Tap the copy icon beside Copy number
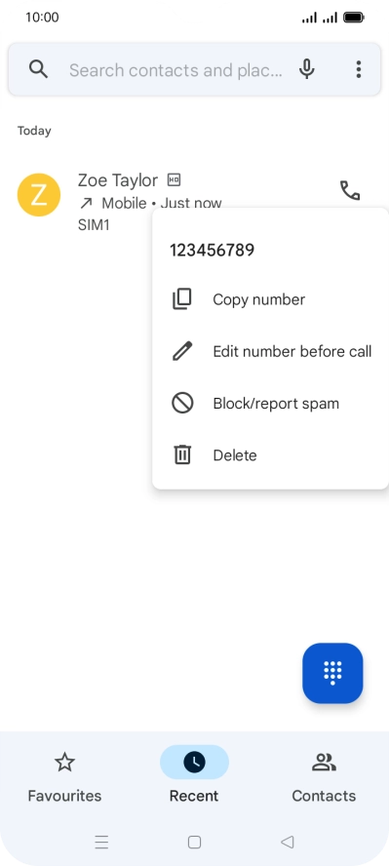The height and width of the screenshot is (866, 389). (x=182, y=299)
